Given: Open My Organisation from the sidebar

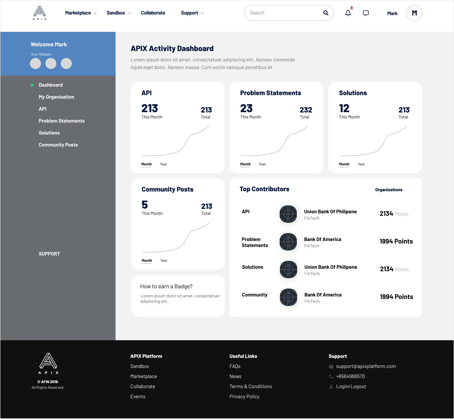Looking at the screenshot, I should [x=56, y=97].
